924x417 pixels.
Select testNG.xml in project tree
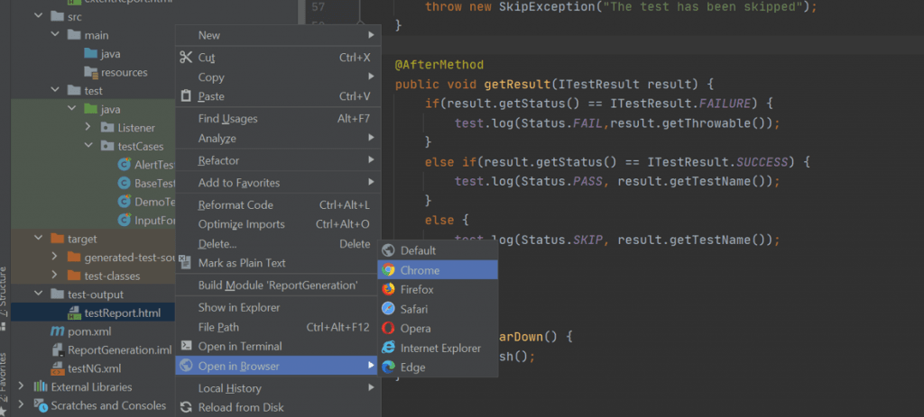[94, 368]
